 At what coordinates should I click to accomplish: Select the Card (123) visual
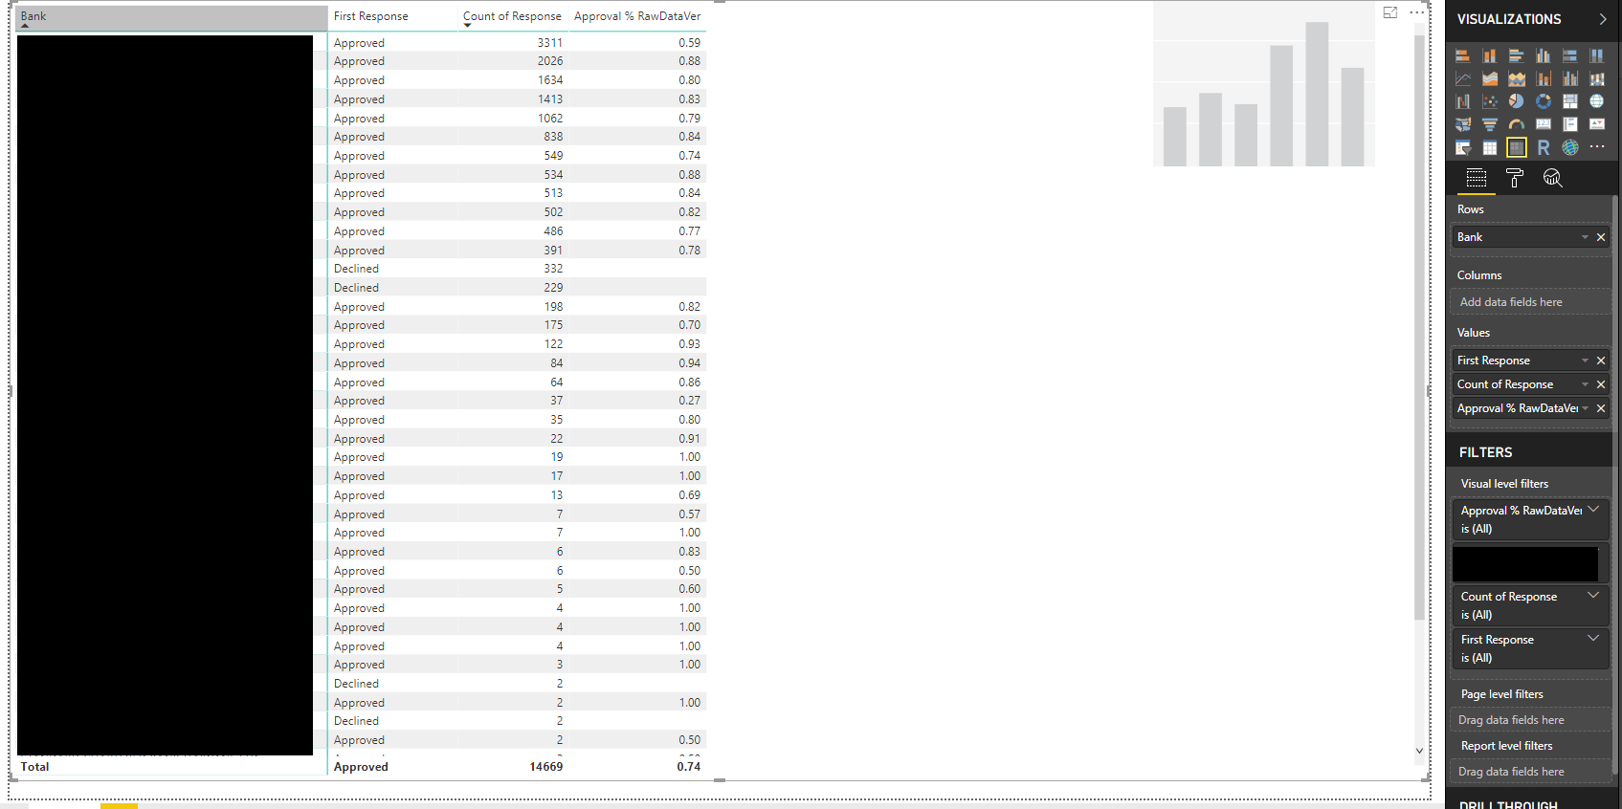(x=1544, y=124)
